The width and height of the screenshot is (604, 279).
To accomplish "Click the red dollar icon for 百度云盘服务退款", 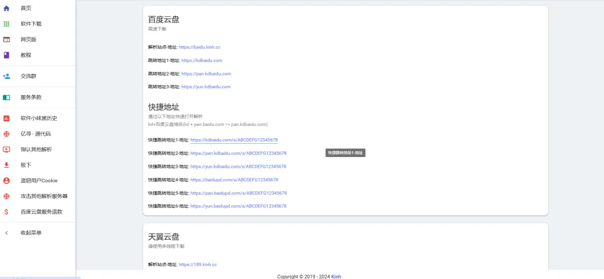I will (6, 211).
